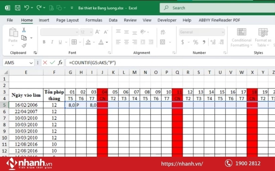Open Font settings dialog launcher

tap(109, 53)
